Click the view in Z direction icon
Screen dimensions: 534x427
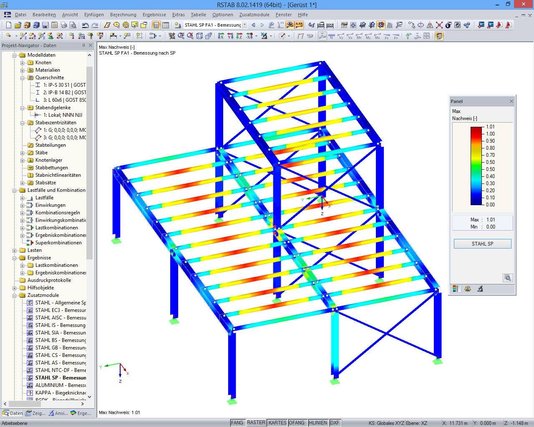239,36
